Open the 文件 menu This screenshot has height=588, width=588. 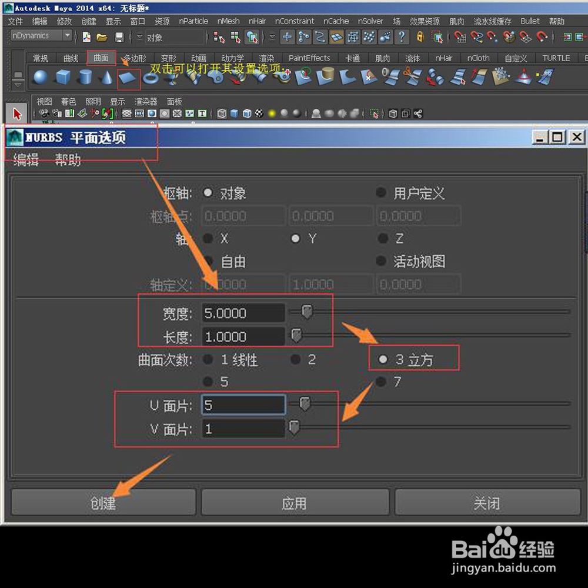15,21
